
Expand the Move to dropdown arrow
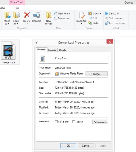coord(9,24)
